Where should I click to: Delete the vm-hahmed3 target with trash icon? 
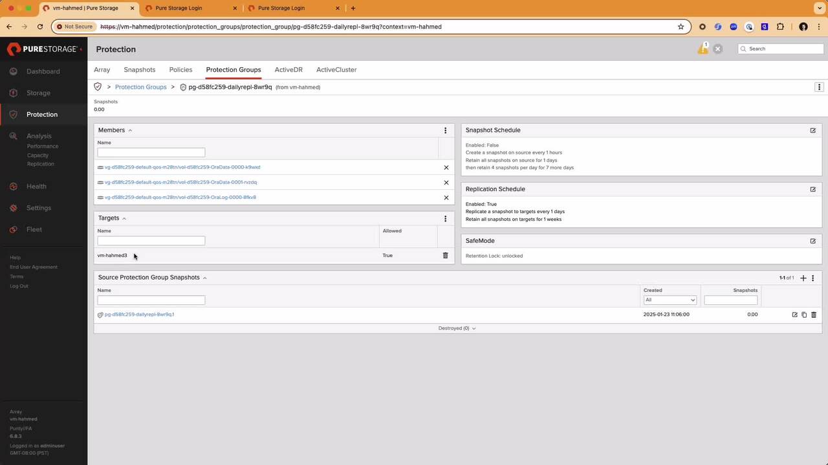coord(445,256)
